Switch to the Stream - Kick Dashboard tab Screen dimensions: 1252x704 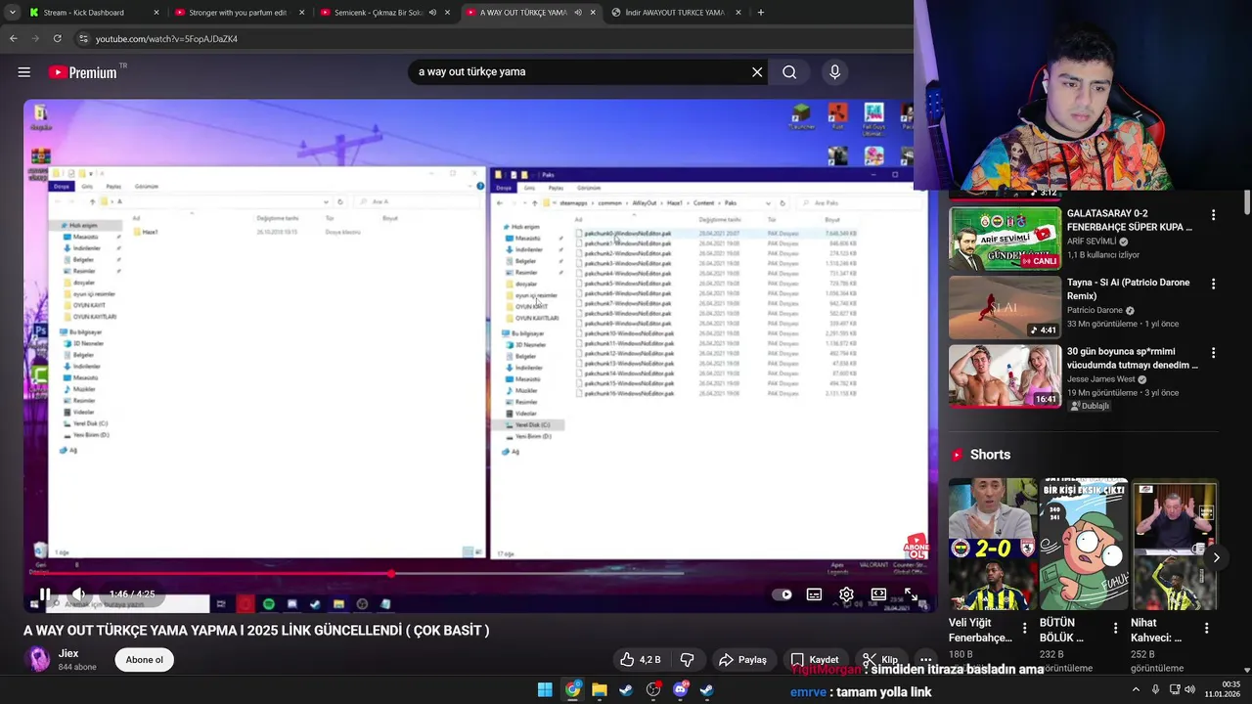point(83,13)
